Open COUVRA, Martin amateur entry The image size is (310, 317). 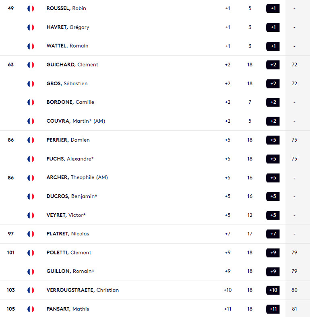(76, 121)
